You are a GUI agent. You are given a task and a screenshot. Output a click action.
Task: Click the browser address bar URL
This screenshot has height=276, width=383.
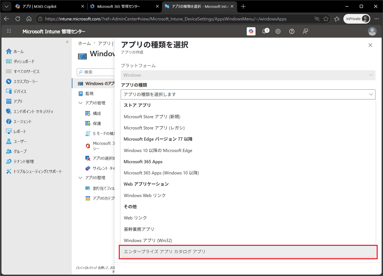point(166,19)
